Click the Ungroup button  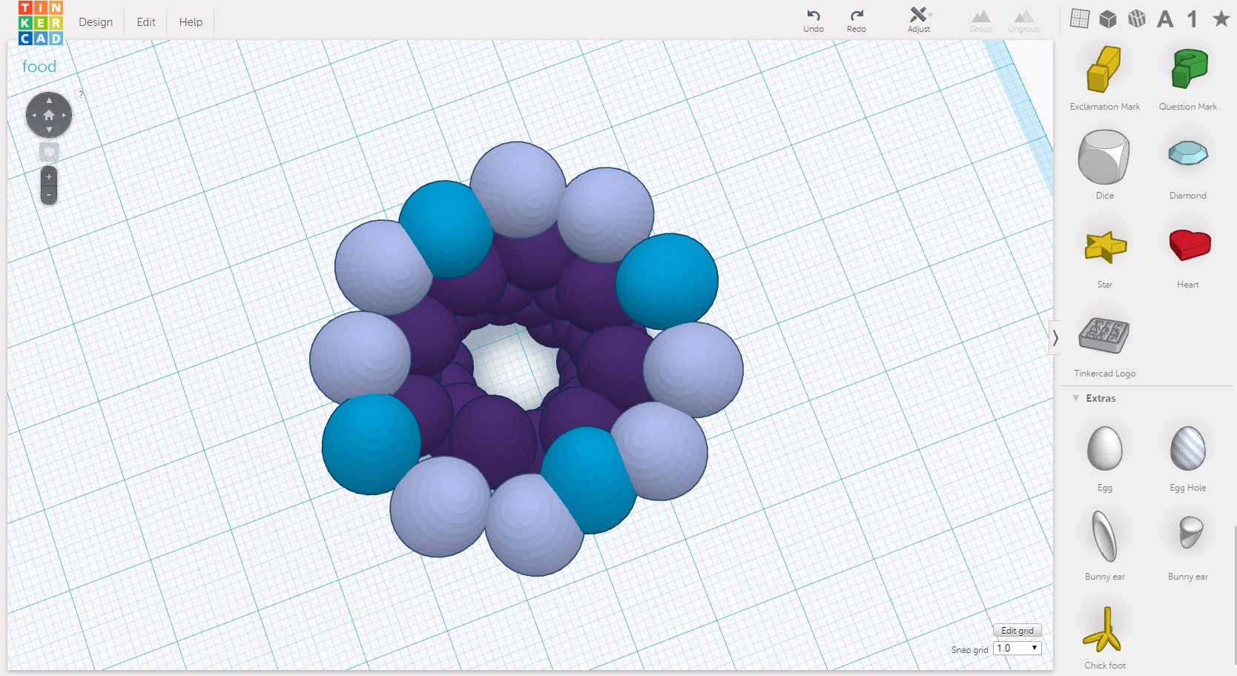tap(1024, 21)
